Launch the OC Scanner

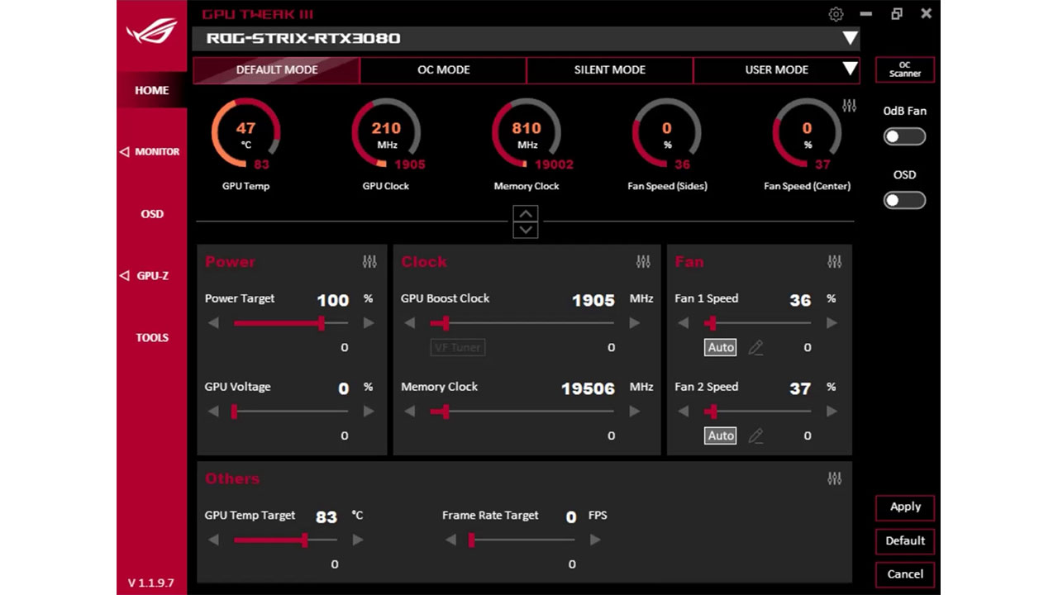[905, 69]
